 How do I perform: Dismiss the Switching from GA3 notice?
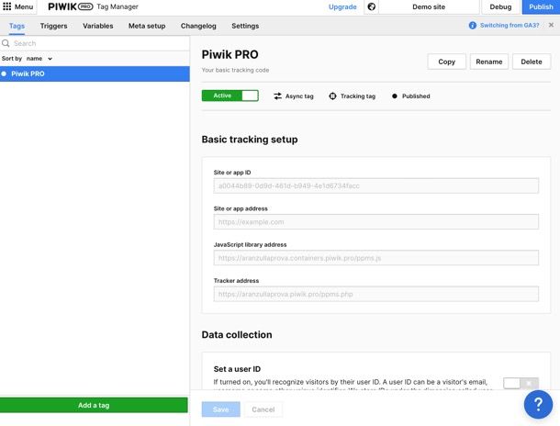[551, 25]
